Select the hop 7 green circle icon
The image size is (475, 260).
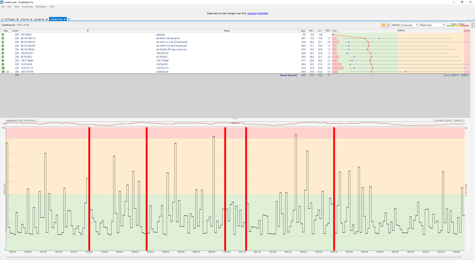coord(3,57)
